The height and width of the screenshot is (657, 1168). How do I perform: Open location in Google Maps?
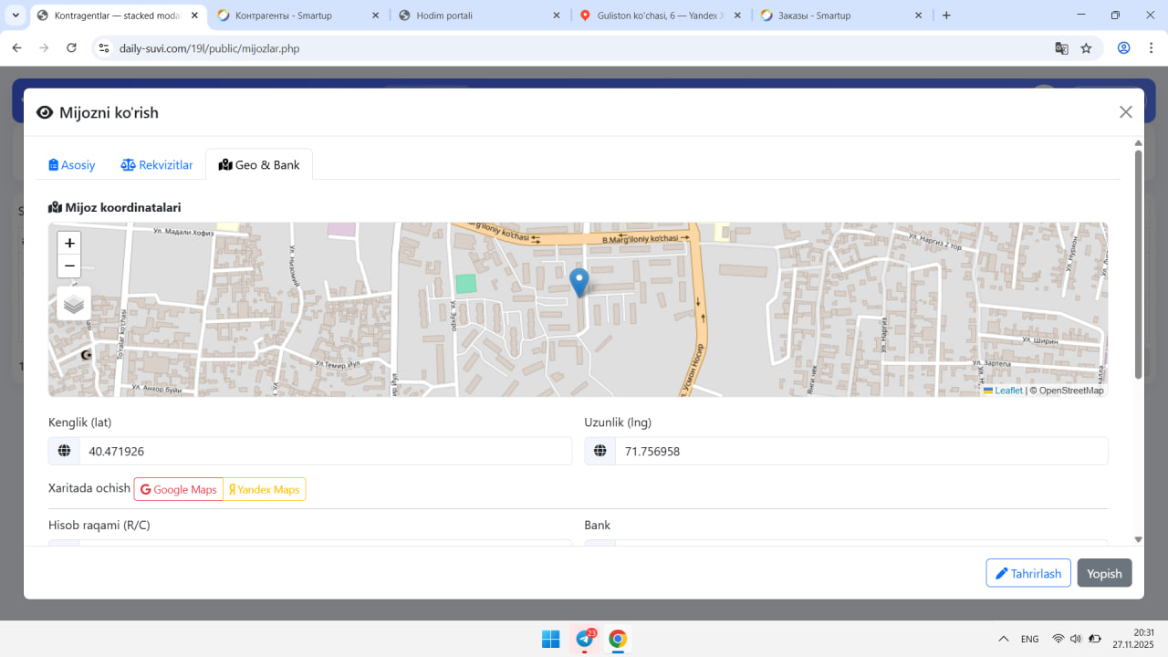(179, 490)
